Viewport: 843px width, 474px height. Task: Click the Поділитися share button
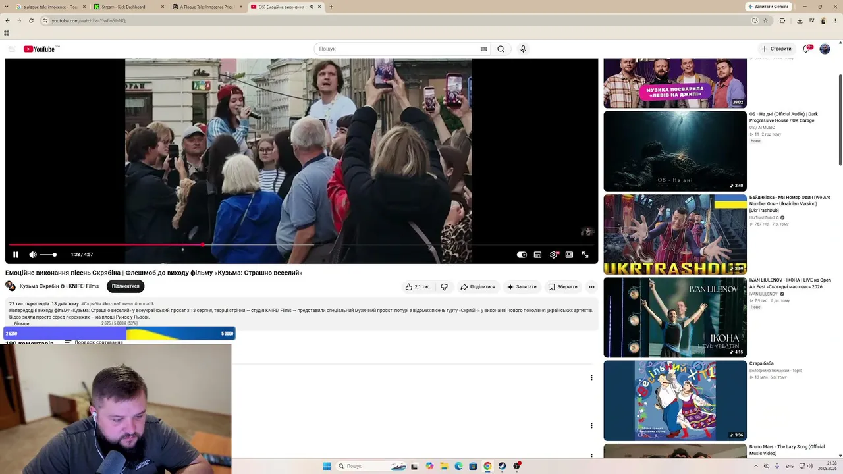pyautogui.click(x=477, y=287)
